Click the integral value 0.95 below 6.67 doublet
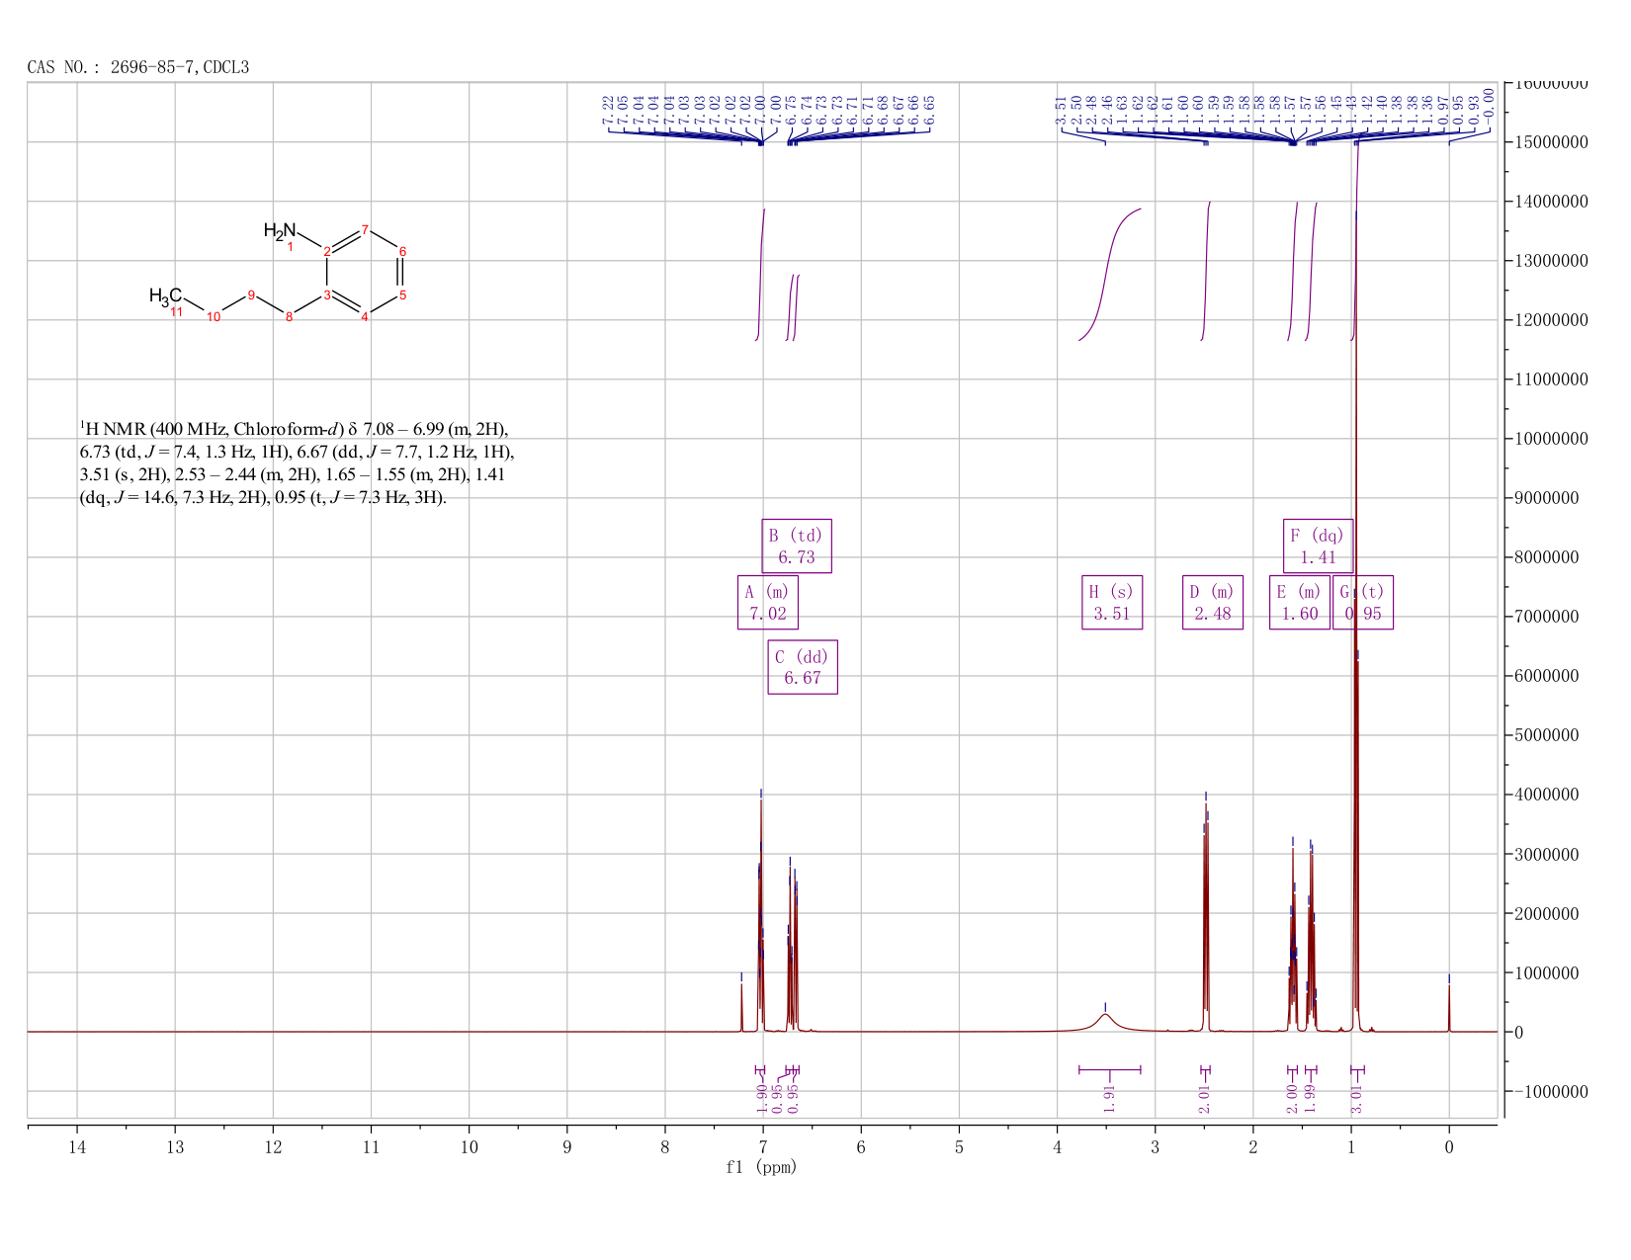1631x1260 pixels. click(794, 1099)
